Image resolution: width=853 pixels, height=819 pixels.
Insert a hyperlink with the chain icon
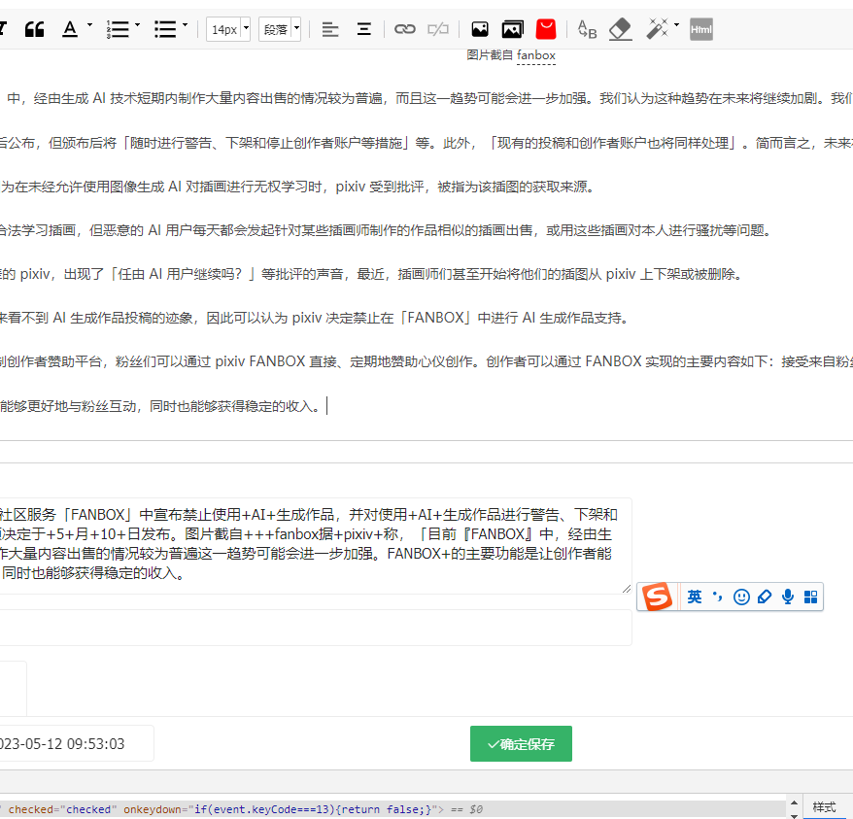pos(404,29)
